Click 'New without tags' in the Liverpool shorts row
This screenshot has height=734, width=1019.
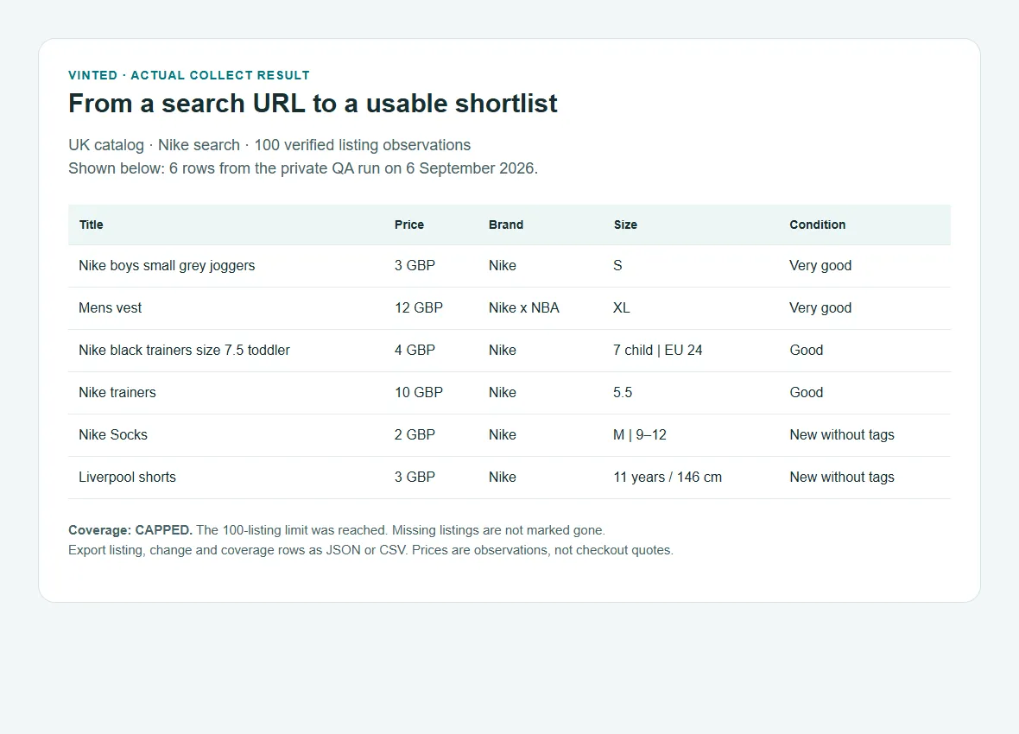click(x=842, y=478)
